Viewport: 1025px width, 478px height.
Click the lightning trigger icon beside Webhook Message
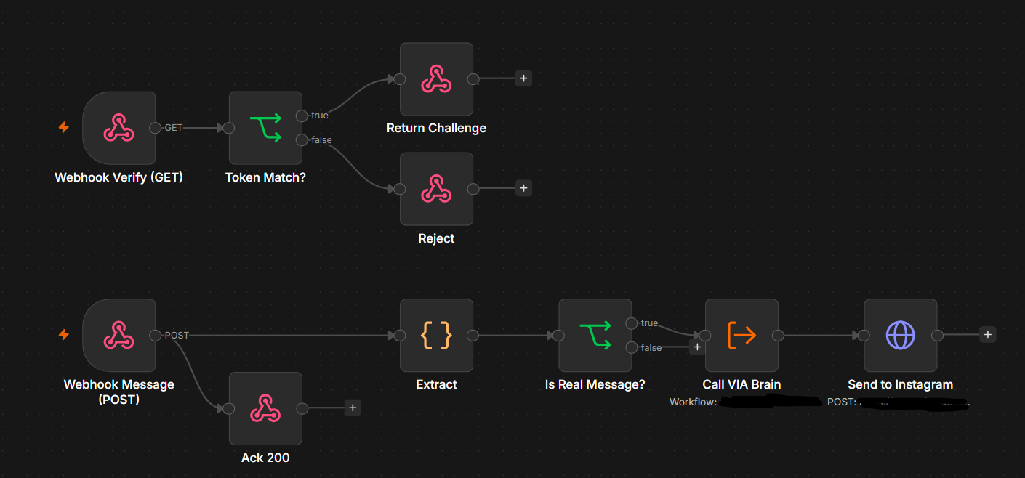click(x=64, y=335)
